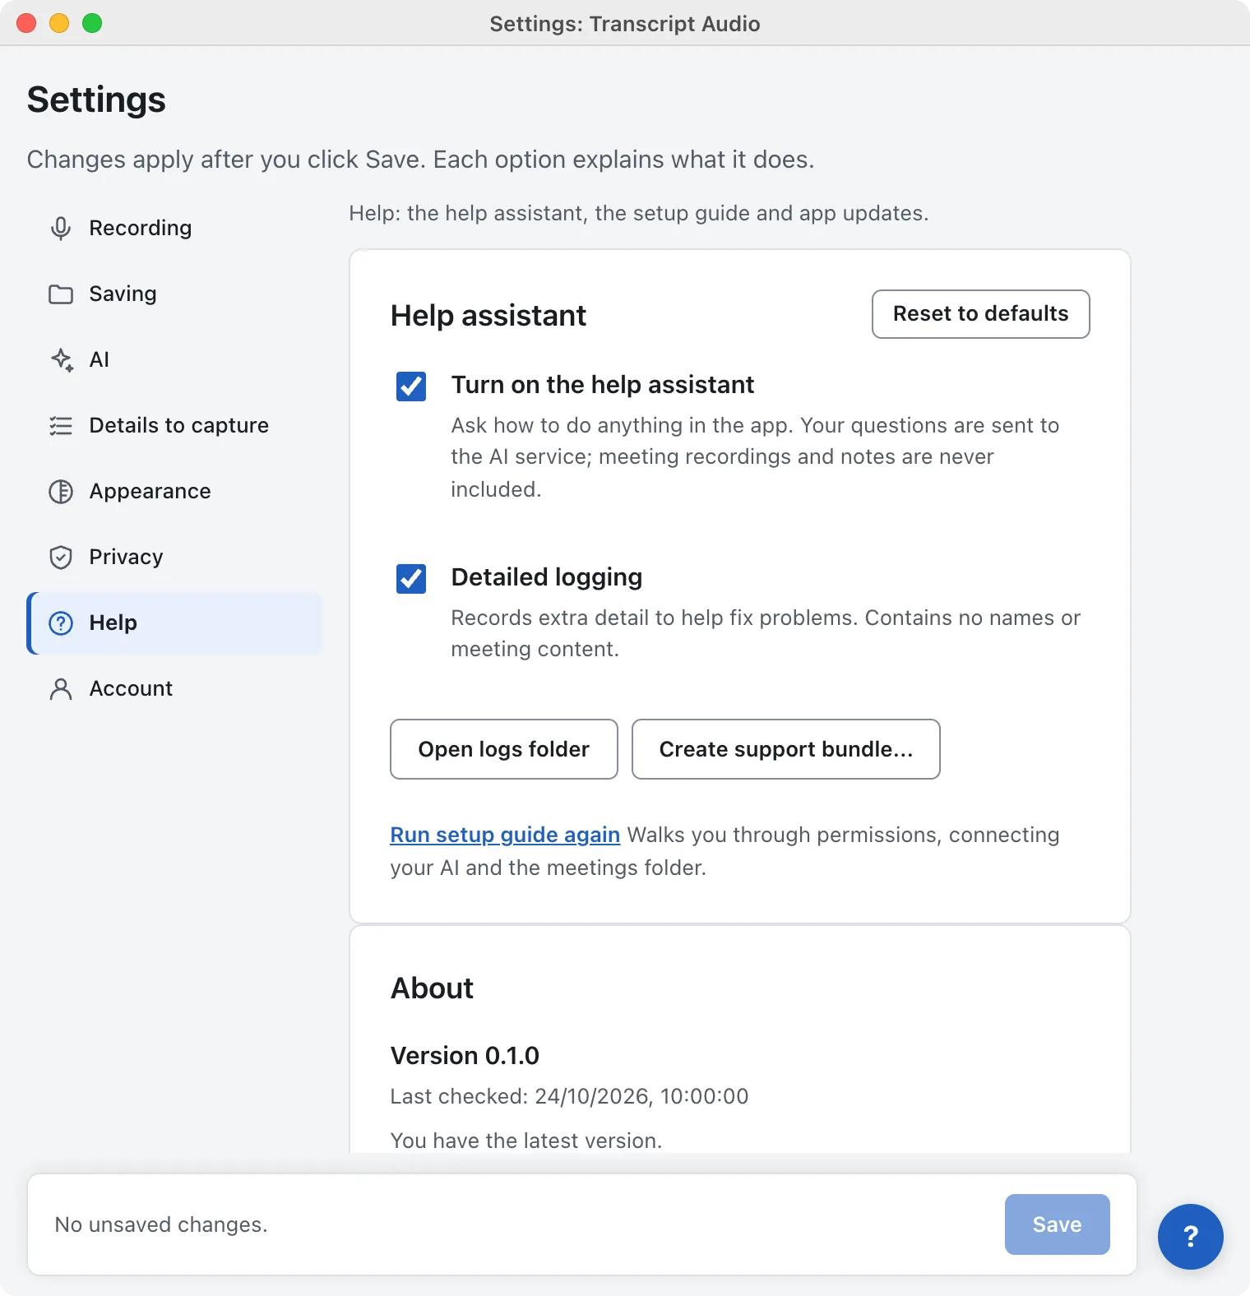Click the About heading
This screenshot has height=1296, width=1250.
[x=432, y=988]
